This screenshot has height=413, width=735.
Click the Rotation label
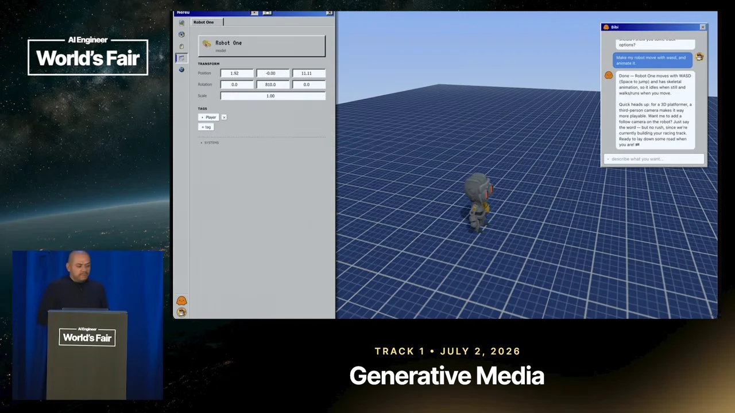pyautogui.click(x=204, y=84)
